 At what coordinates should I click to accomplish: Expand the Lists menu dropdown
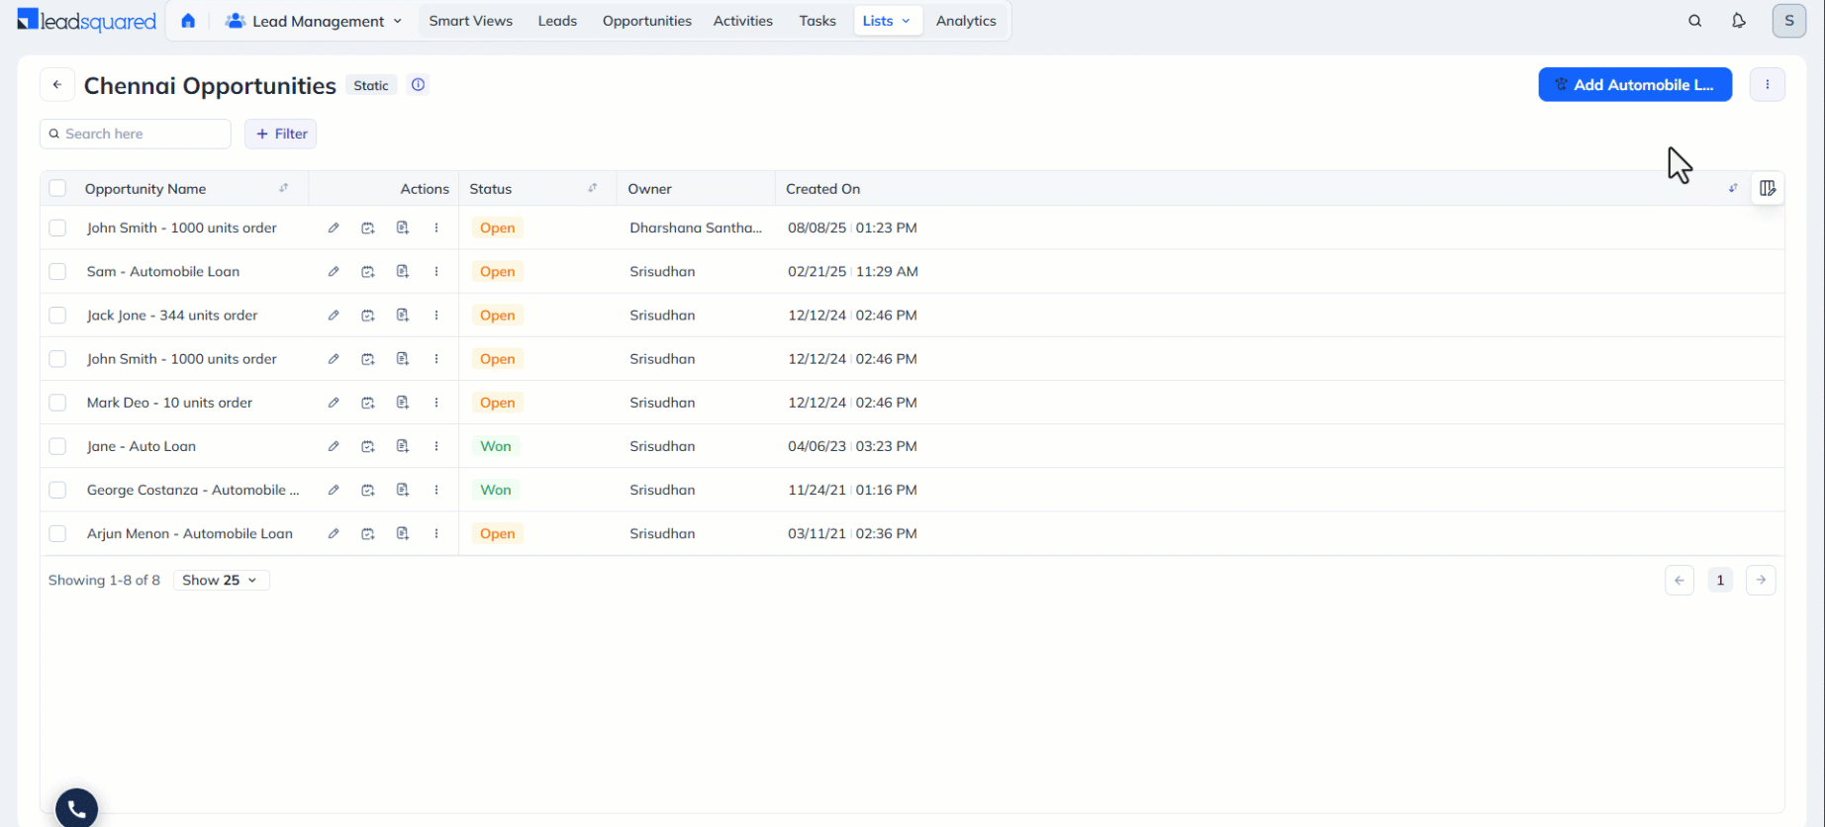888,21
